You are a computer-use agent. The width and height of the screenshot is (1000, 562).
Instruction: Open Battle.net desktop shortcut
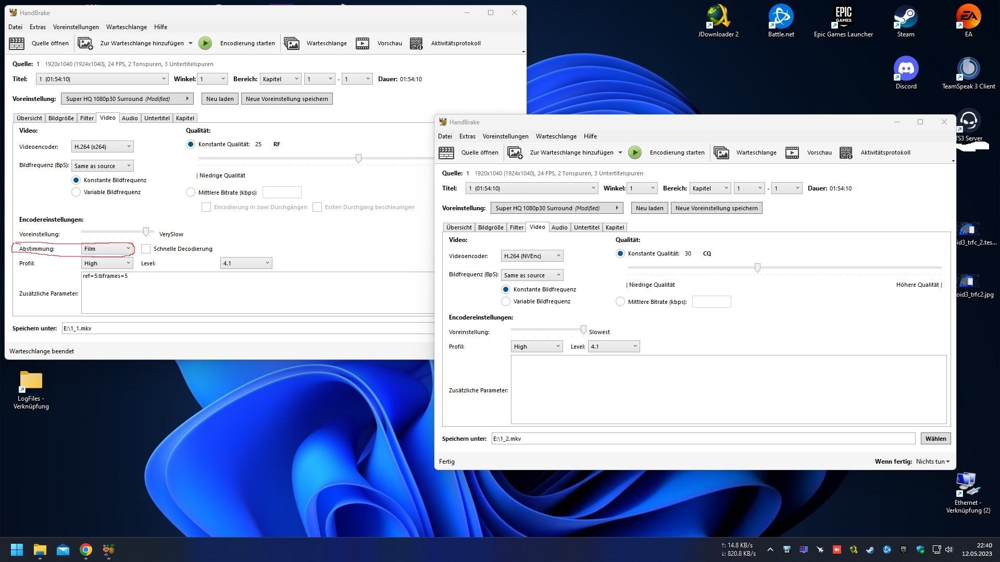[x=781, y=21]
